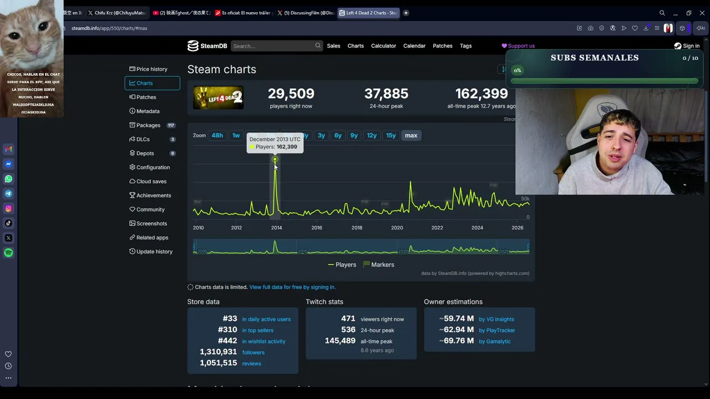Focus the SteamDB search field
Image resolution: width=710 pixels, height=399 pixels.
tap(277, 46)
